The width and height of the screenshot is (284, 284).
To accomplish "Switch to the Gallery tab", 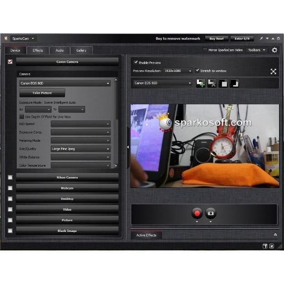I will coord(81,50).
